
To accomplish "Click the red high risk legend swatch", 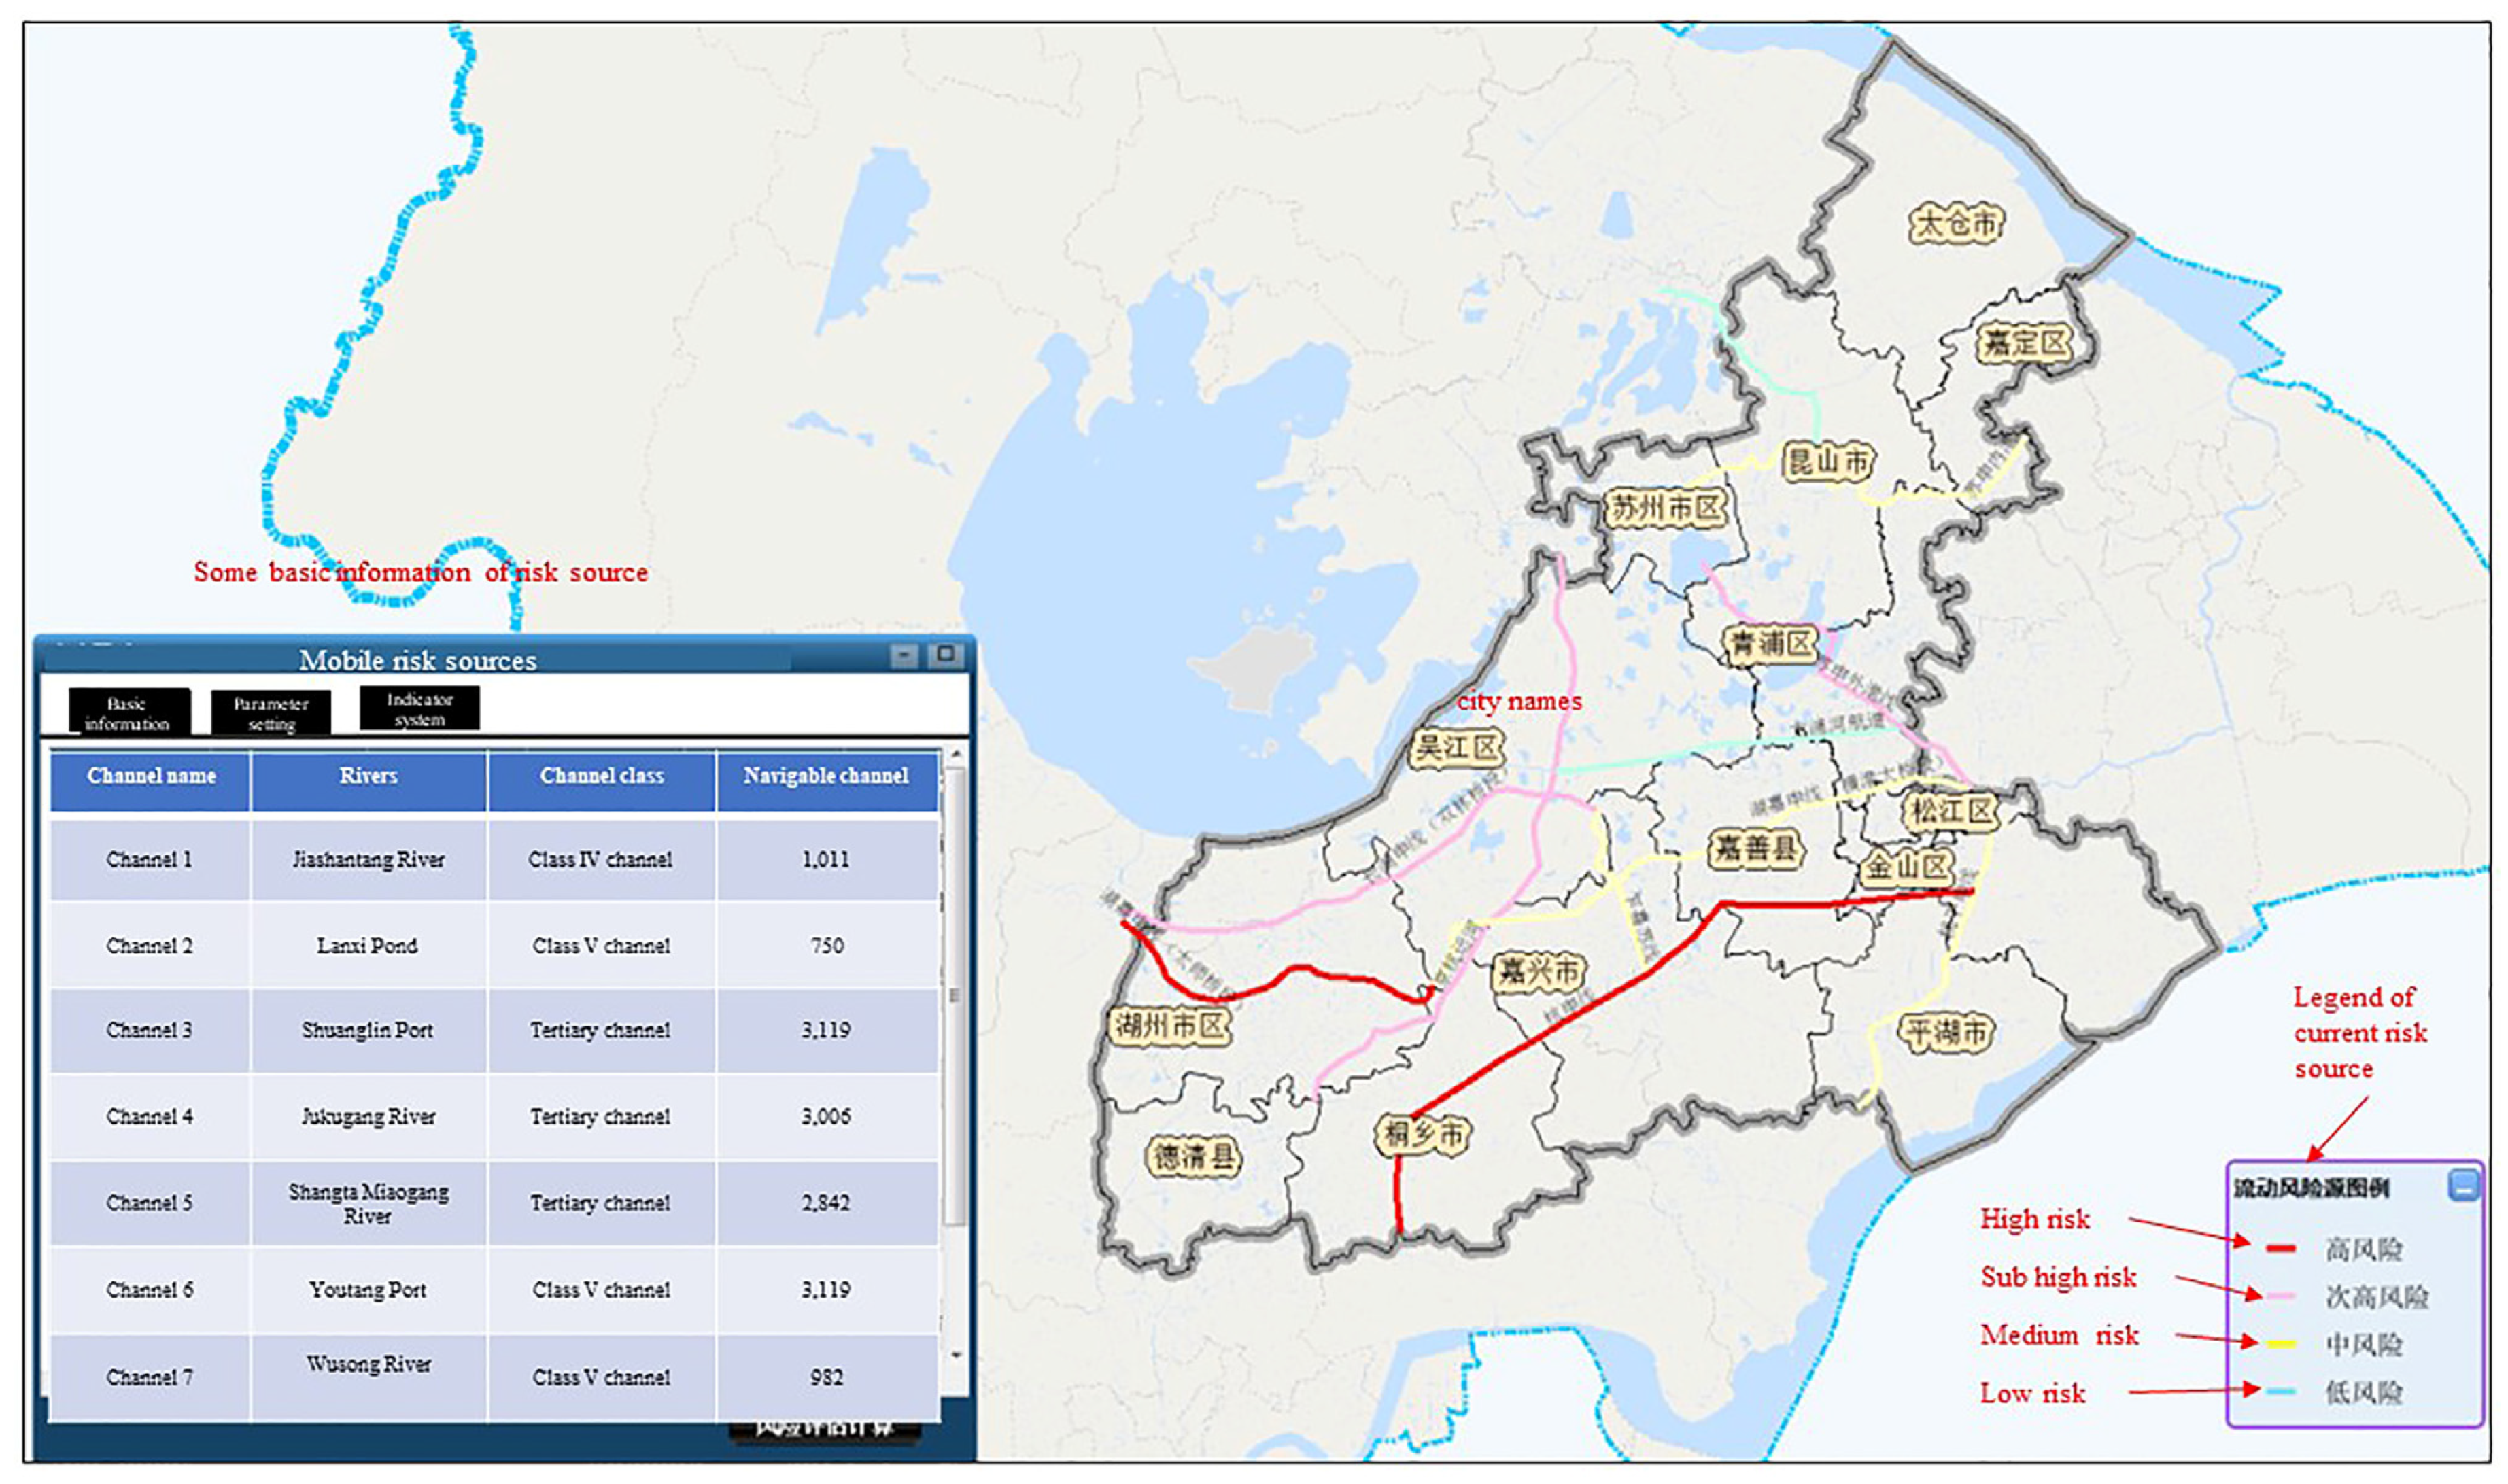I will tap(2280, 1248).
